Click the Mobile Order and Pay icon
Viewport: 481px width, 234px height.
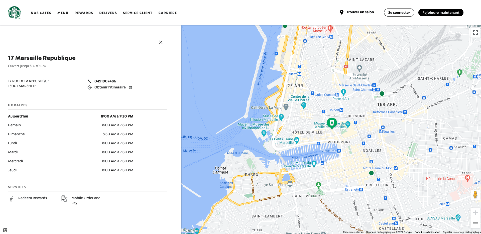(x=64, y=198)
